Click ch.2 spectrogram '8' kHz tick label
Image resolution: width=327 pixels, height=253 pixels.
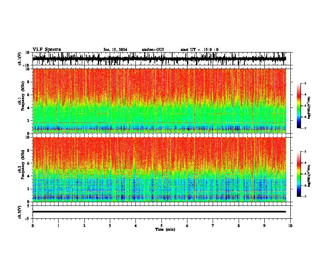[29, 150]
